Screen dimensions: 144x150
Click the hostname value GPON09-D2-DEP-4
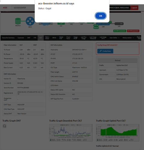click(x=79, y=50)
